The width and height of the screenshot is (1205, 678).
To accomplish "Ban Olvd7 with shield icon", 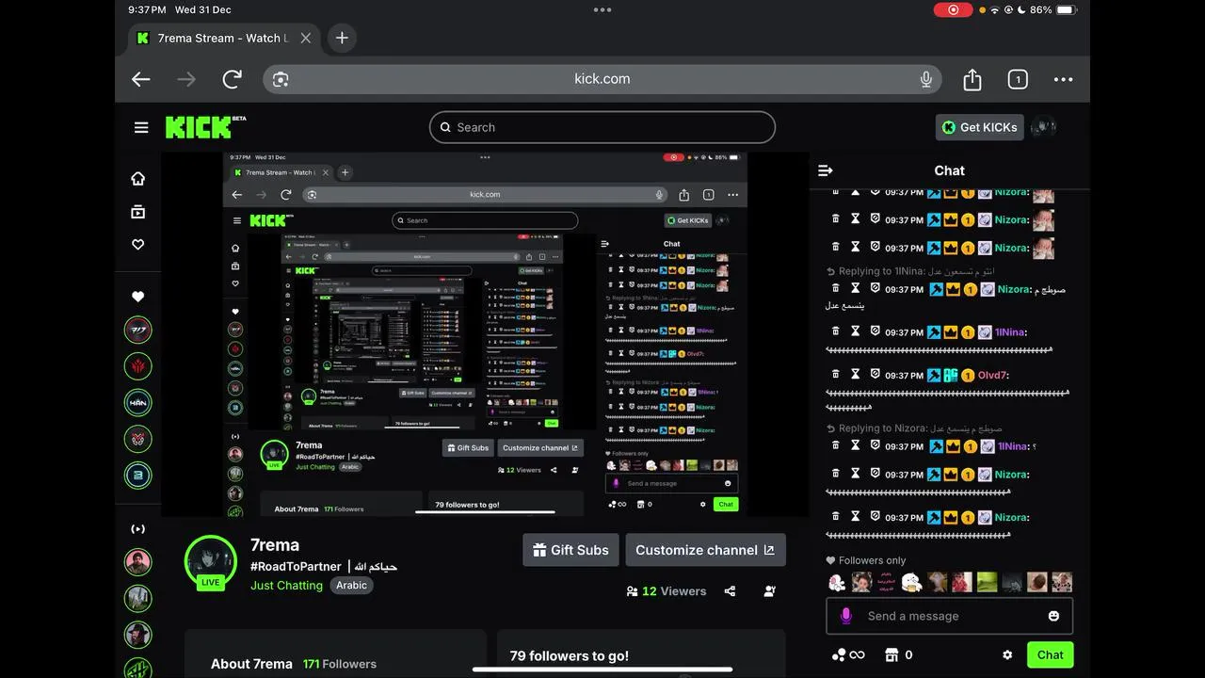I will pos(875,374).
